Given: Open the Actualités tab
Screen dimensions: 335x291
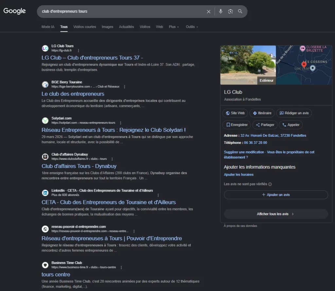Looking at the screenshot, I should coord(126,27).
